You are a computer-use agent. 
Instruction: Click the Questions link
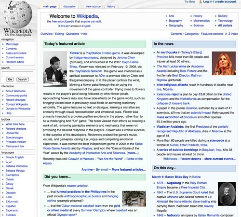(x=72, y=34)
